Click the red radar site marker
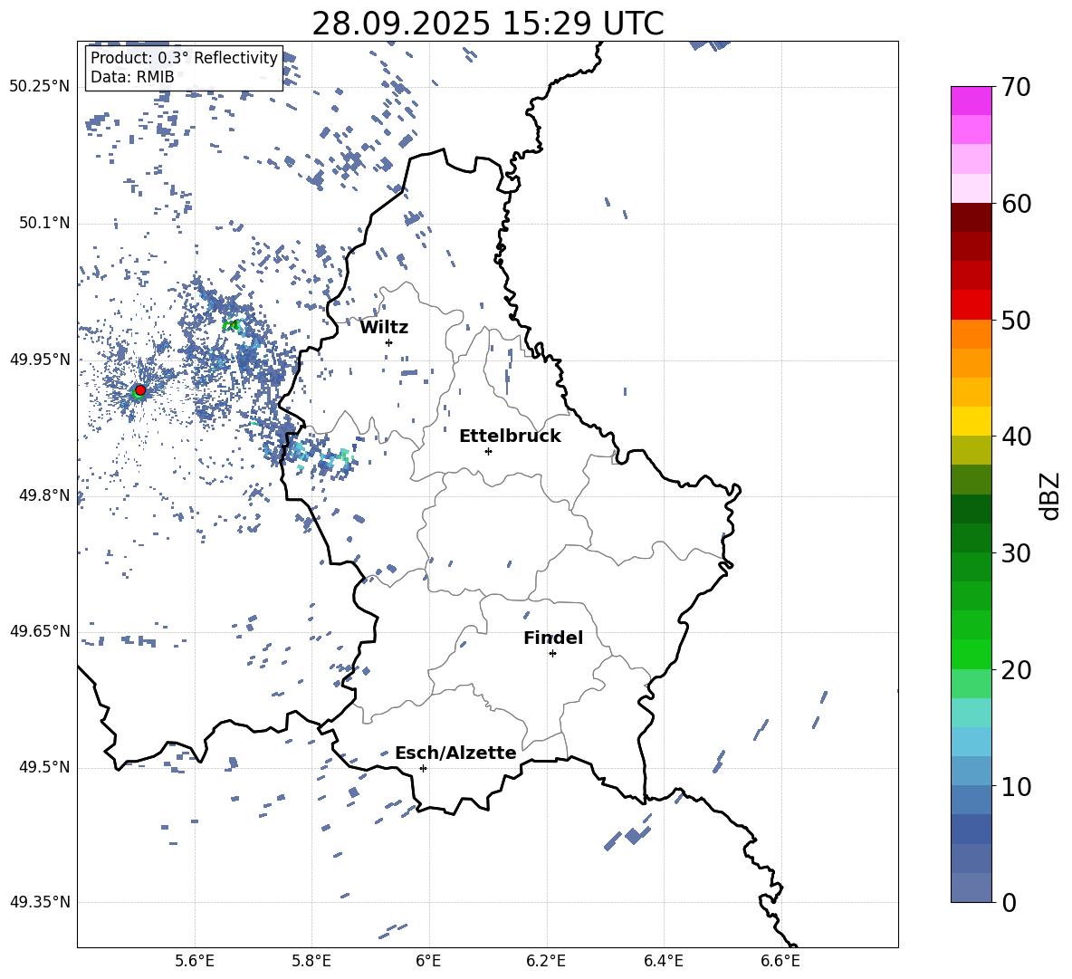The width and height of the screenshot is (1072, 979). 140,389
